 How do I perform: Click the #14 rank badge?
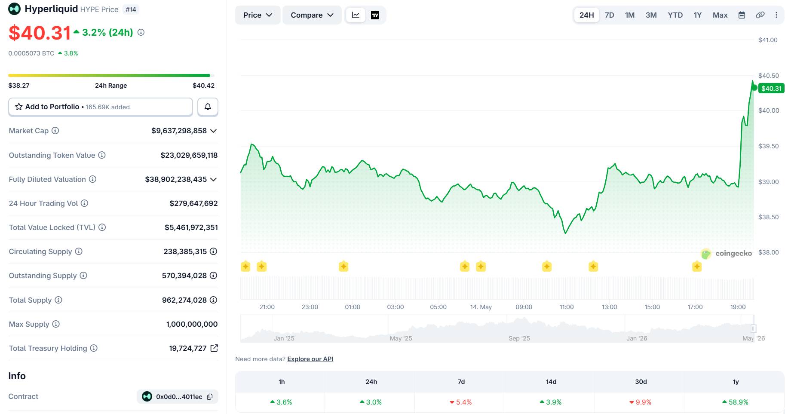(131, 9)
